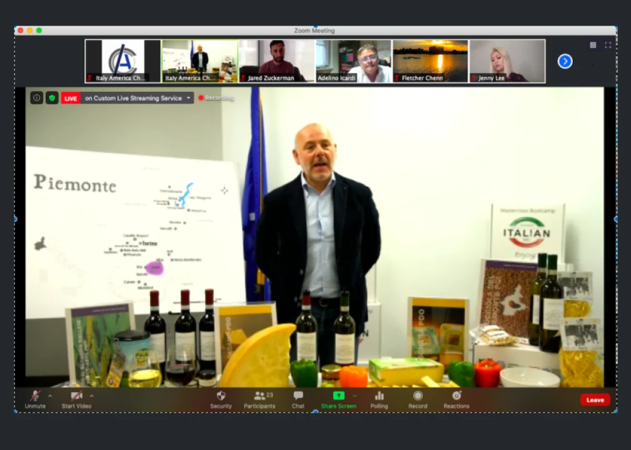Select Jared Zuckerman's video thumbnail
Screen dimensions: 631x450
coord(277,61)
